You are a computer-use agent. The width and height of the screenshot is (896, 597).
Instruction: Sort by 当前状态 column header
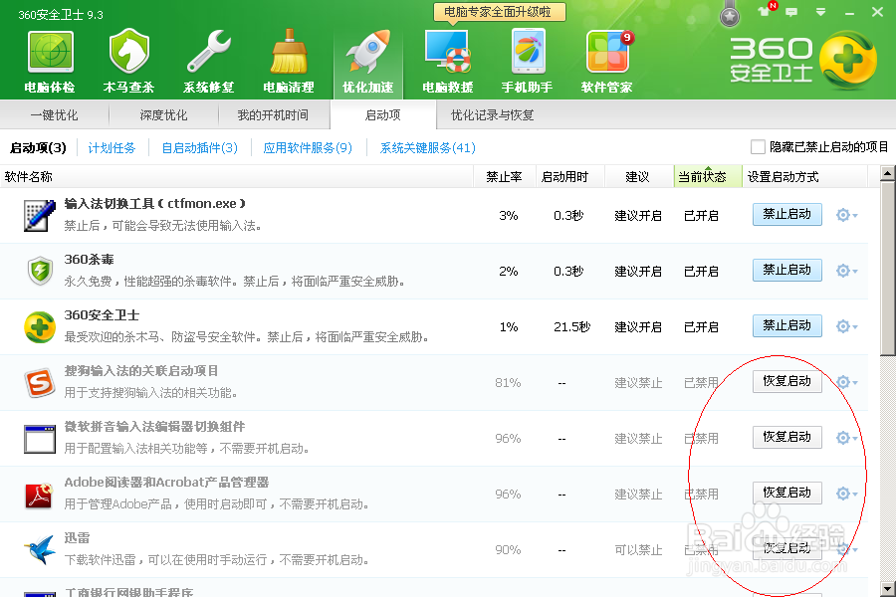[708, 176]
